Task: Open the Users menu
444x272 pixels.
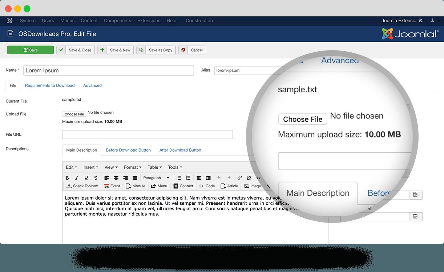Action: click(x=48, y=21)
